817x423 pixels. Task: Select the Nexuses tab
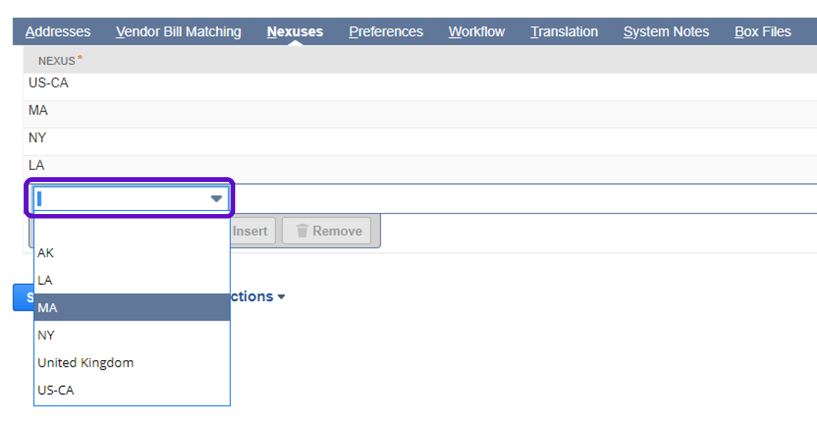[294, 32]
